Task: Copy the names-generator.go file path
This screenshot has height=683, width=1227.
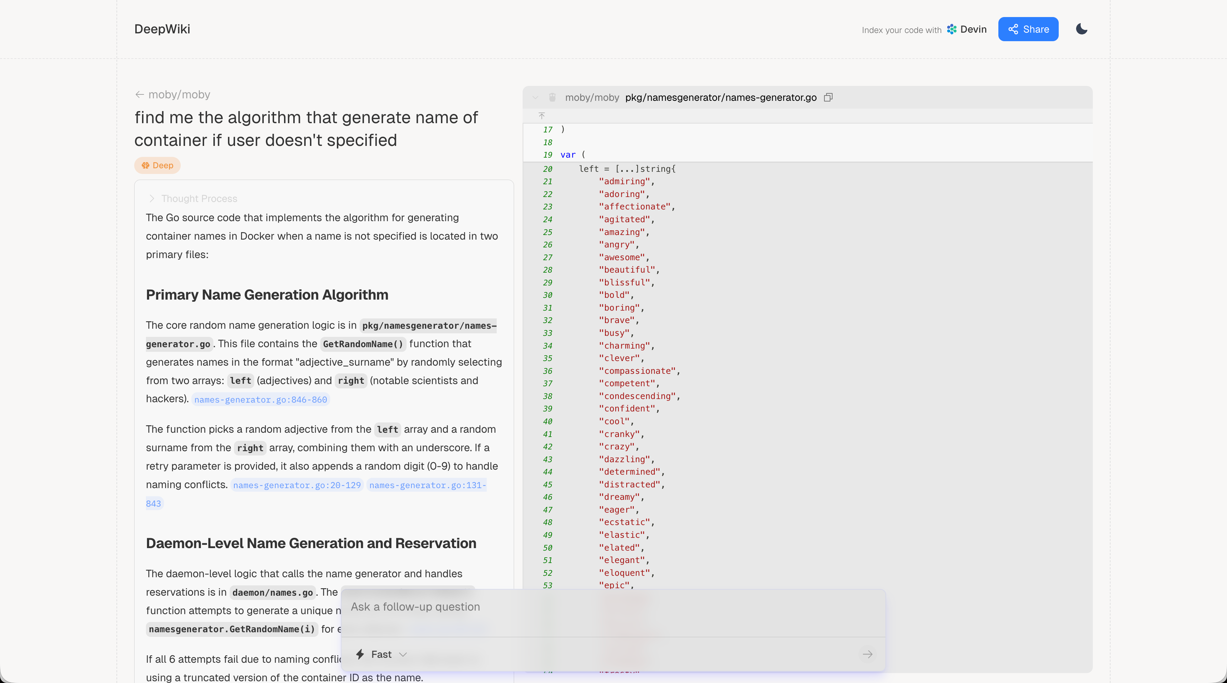Action: [828, 98]
